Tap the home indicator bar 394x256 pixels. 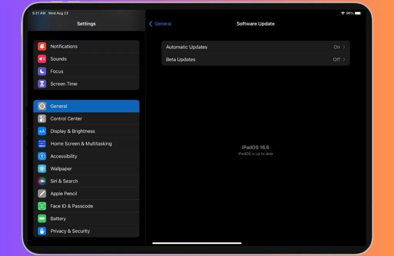[197, 243]
